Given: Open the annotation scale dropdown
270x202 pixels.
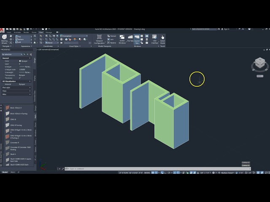Looking at the screenshot, I should pos(205,173).
